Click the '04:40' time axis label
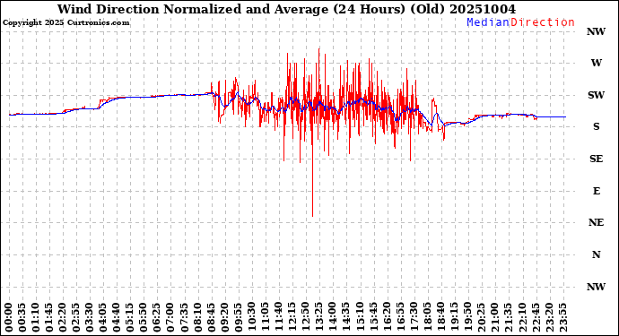The width and height of the screenshot is (619, 336). 117,318
